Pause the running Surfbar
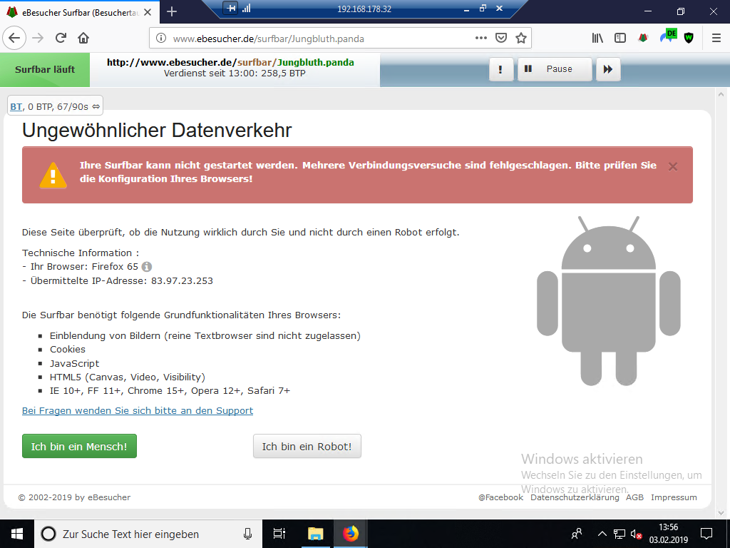Viewport: 730px width, 548px height. [555, 69]
